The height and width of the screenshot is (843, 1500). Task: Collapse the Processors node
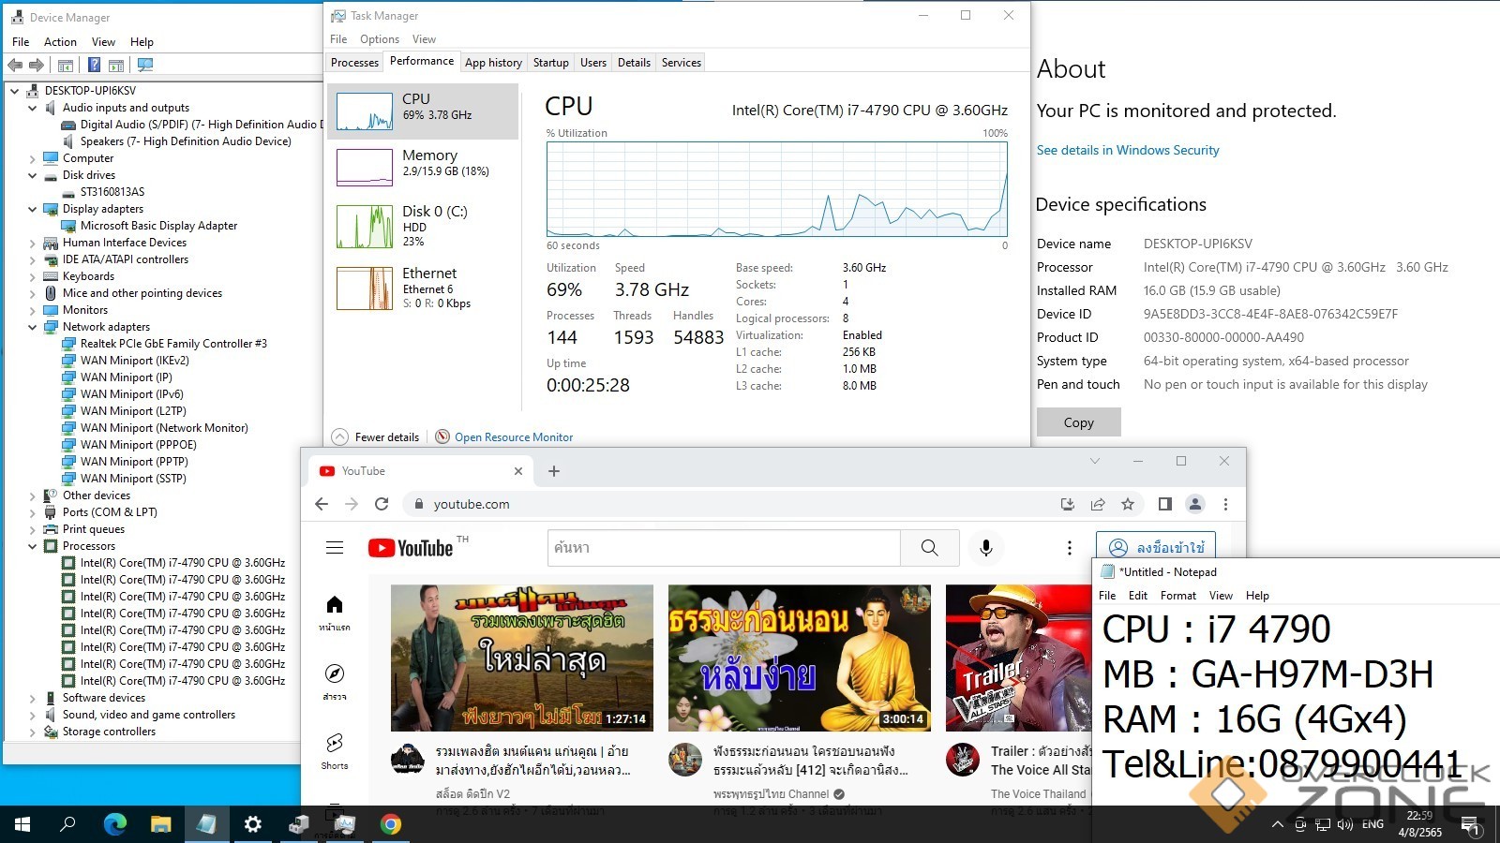click(33, 546)
